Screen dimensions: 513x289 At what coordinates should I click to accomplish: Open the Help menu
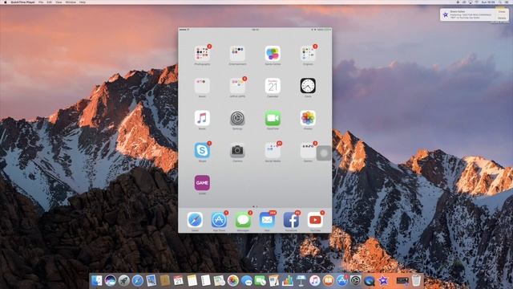83,2
